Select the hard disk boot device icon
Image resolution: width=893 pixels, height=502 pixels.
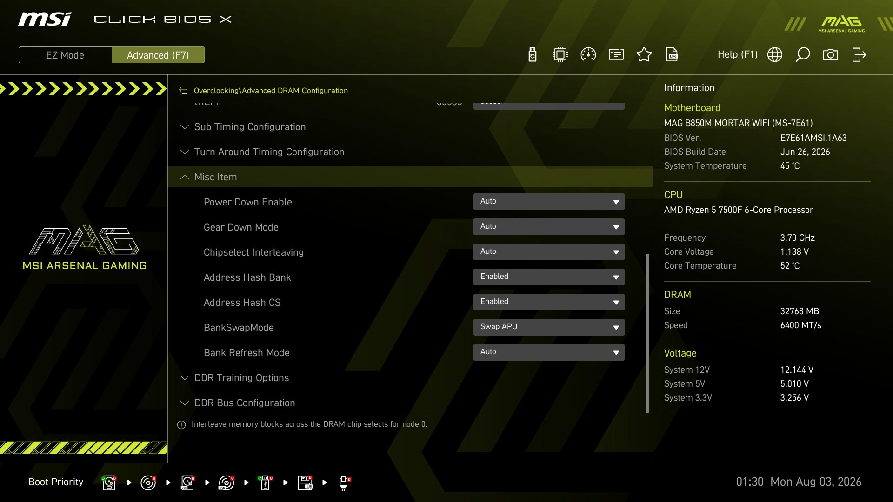tap(109, 482)
